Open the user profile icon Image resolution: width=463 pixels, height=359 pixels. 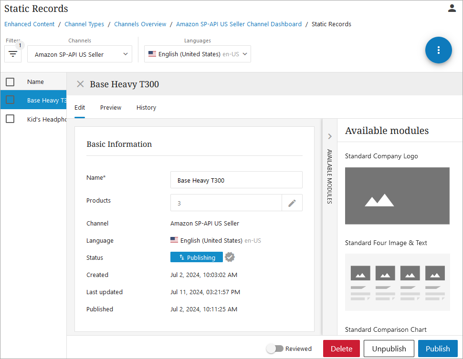point(452,8)
